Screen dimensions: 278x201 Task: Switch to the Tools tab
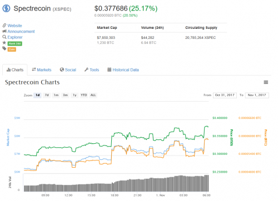92,70
